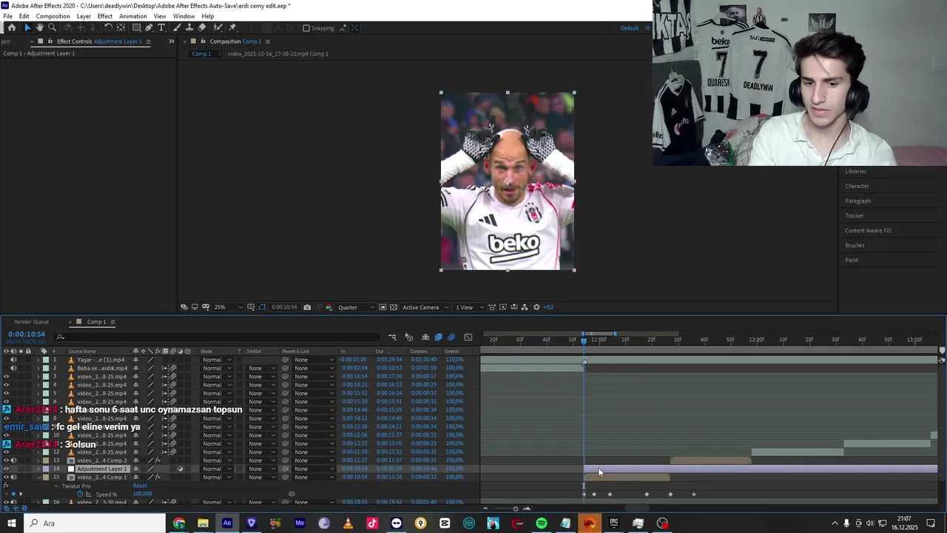Viewport: 947px width, 533px height.
Task: Open the 1 View layout dropdown
Action: click(x=468, y=307)
